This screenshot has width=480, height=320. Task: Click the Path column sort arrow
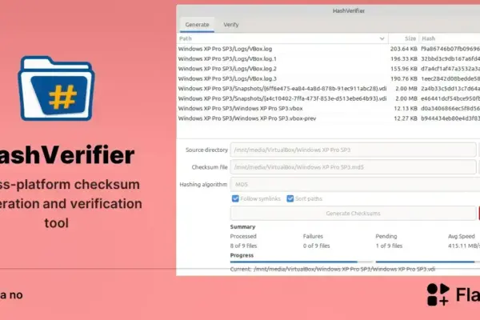[382, 38]
